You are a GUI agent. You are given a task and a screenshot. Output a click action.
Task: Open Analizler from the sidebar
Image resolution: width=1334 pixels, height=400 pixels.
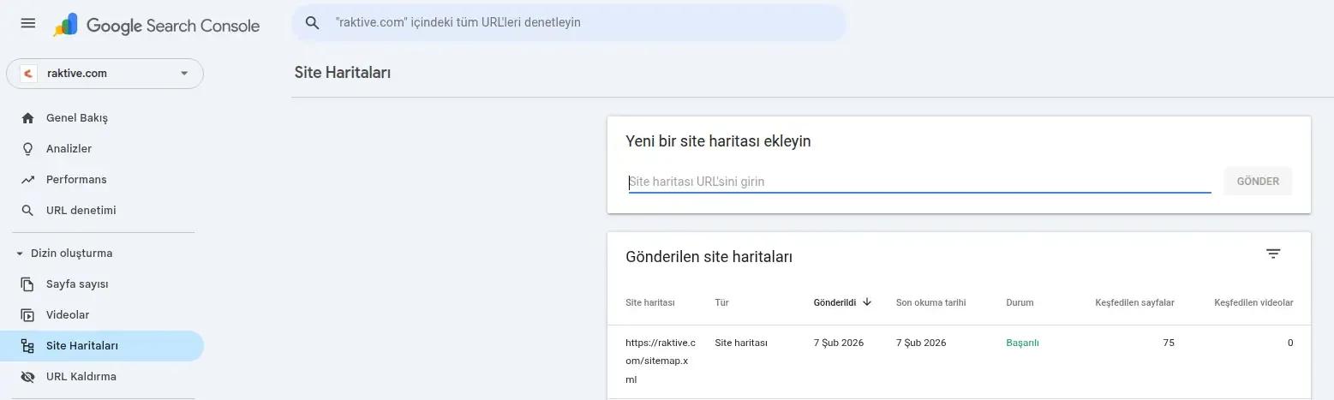(x=103, y=149)
